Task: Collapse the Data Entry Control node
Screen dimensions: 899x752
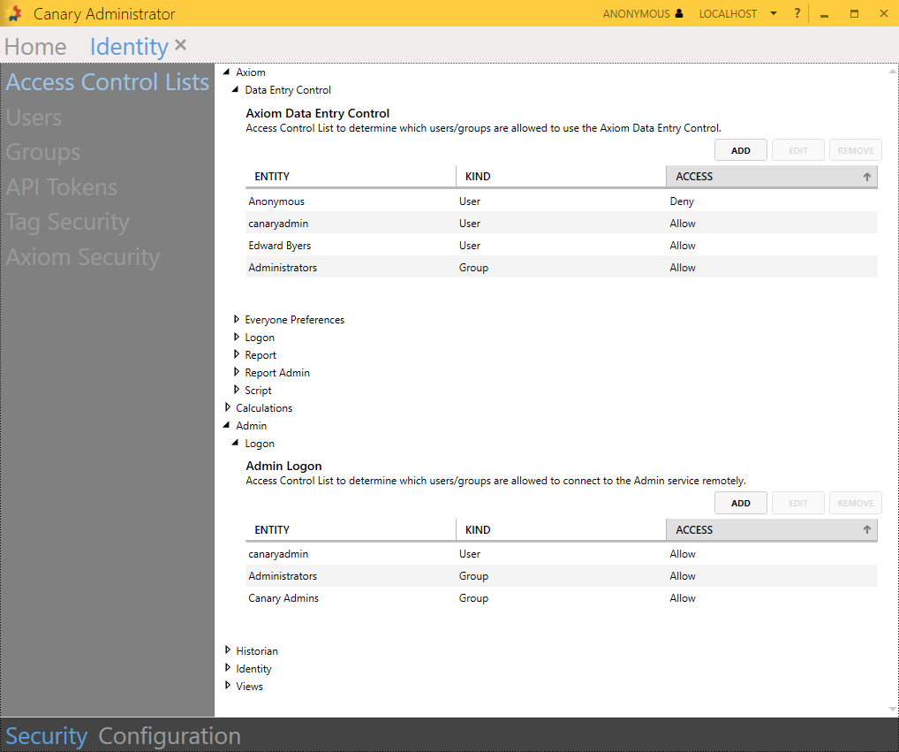Action: pyautogui.click(x=236, y=90)
